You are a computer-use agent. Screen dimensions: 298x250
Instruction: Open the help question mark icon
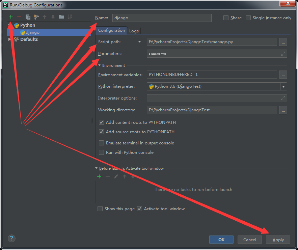click(11, 238)
